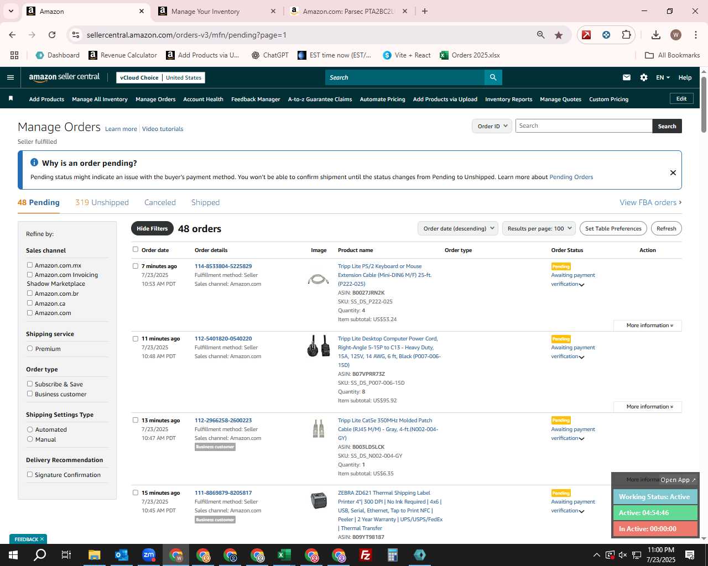Check the Subscribe & Save order type
This screenshot has width=708, height=566.
pyautogui.click(x=30, y=384)
